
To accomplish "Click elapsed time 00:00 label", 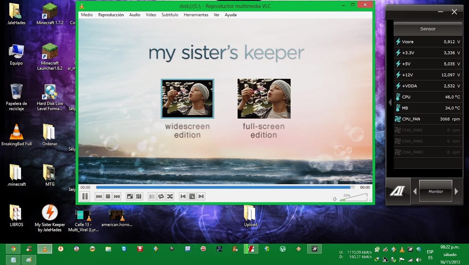I will pos(85,188).
